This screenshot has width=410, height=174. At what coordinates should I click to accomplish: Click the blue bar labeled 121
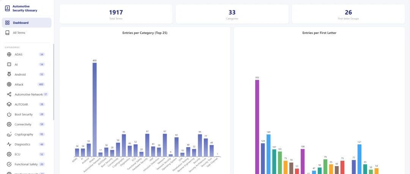[360, 159]
